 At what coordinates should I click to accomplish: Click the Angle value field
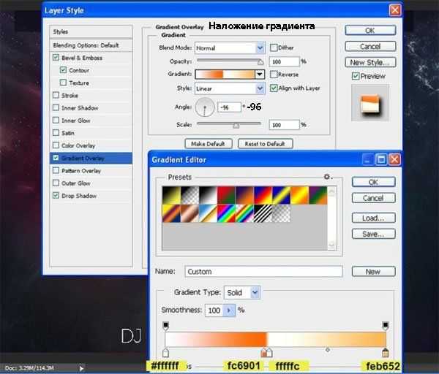(229, 107)
